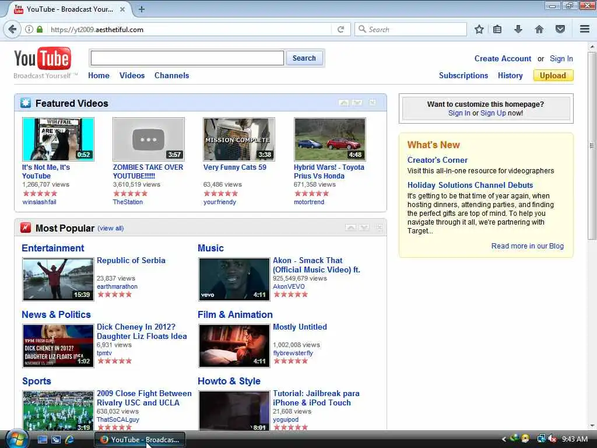Open Hybrid Wars Toyota Prius thumbnail
This screenshot has height=448, width=597.
pos(330,139)
